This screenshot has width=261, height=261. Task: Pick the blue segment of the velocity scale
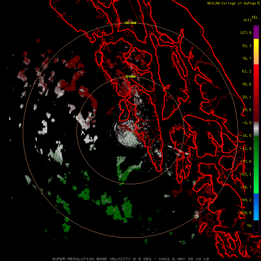256,207
